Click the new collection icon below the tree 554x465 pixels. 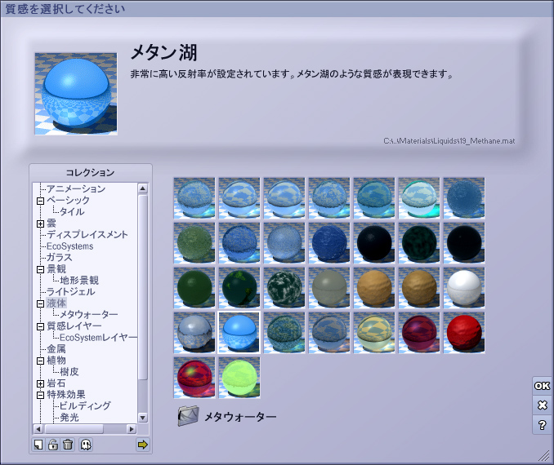tap(38, 445)
